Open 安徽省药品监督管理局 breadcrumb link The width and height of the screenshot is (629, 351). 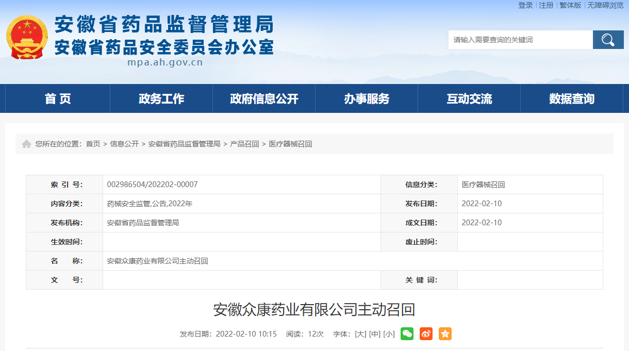(184, 144)
